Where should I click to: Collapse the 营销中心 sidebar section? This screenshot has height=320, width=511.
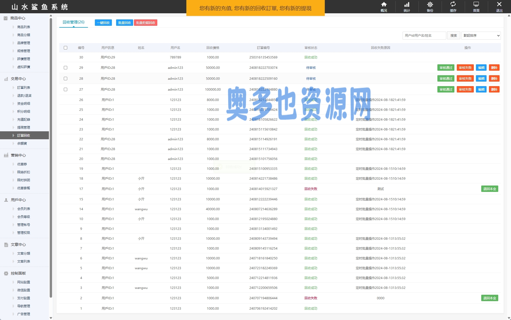tap(18, 155)
